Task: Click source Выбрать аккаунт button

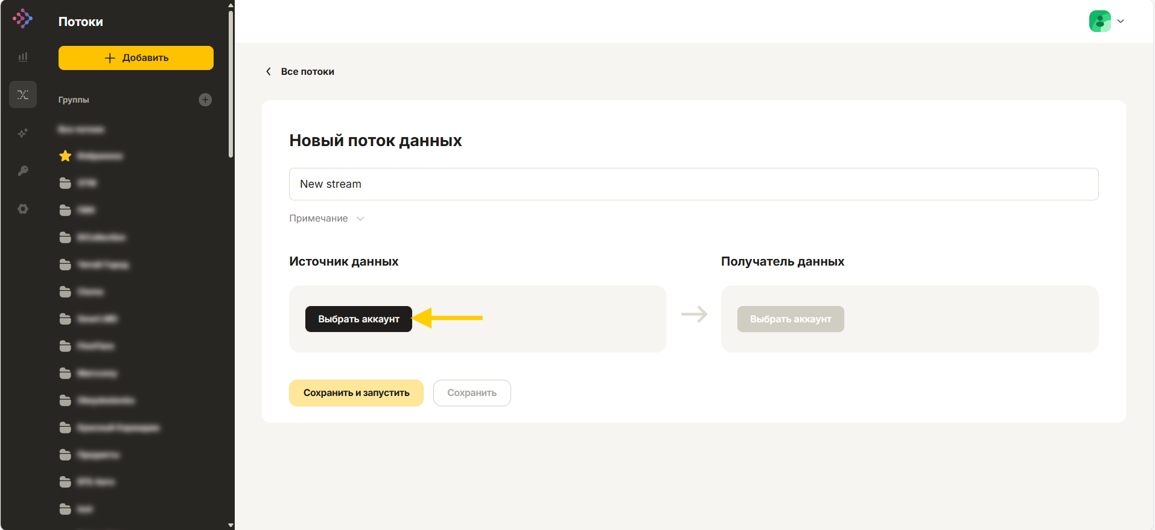Action: (x=358, y=319)
